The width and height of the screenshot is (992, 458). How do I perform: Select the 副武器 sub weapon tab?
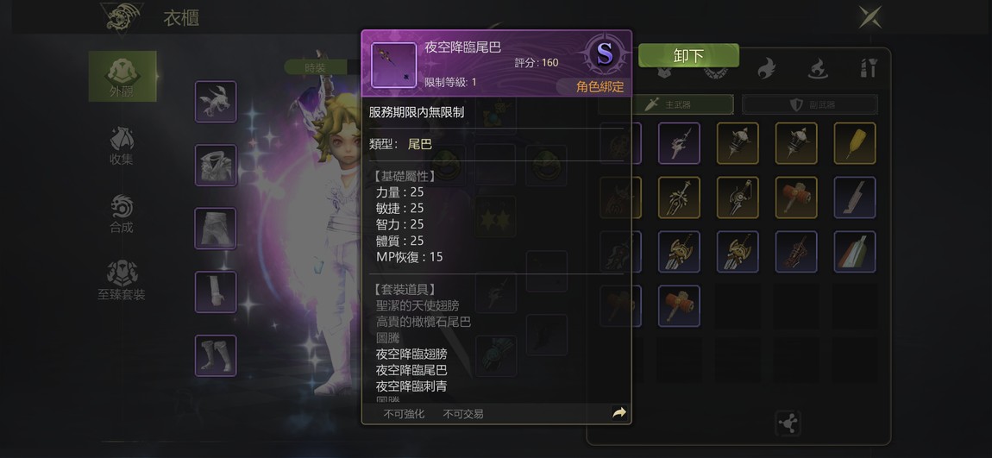(810, 104)
